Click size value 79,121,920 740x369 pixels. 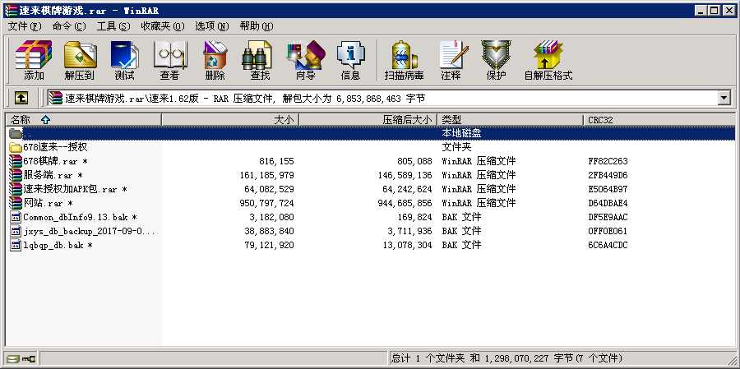269,246
